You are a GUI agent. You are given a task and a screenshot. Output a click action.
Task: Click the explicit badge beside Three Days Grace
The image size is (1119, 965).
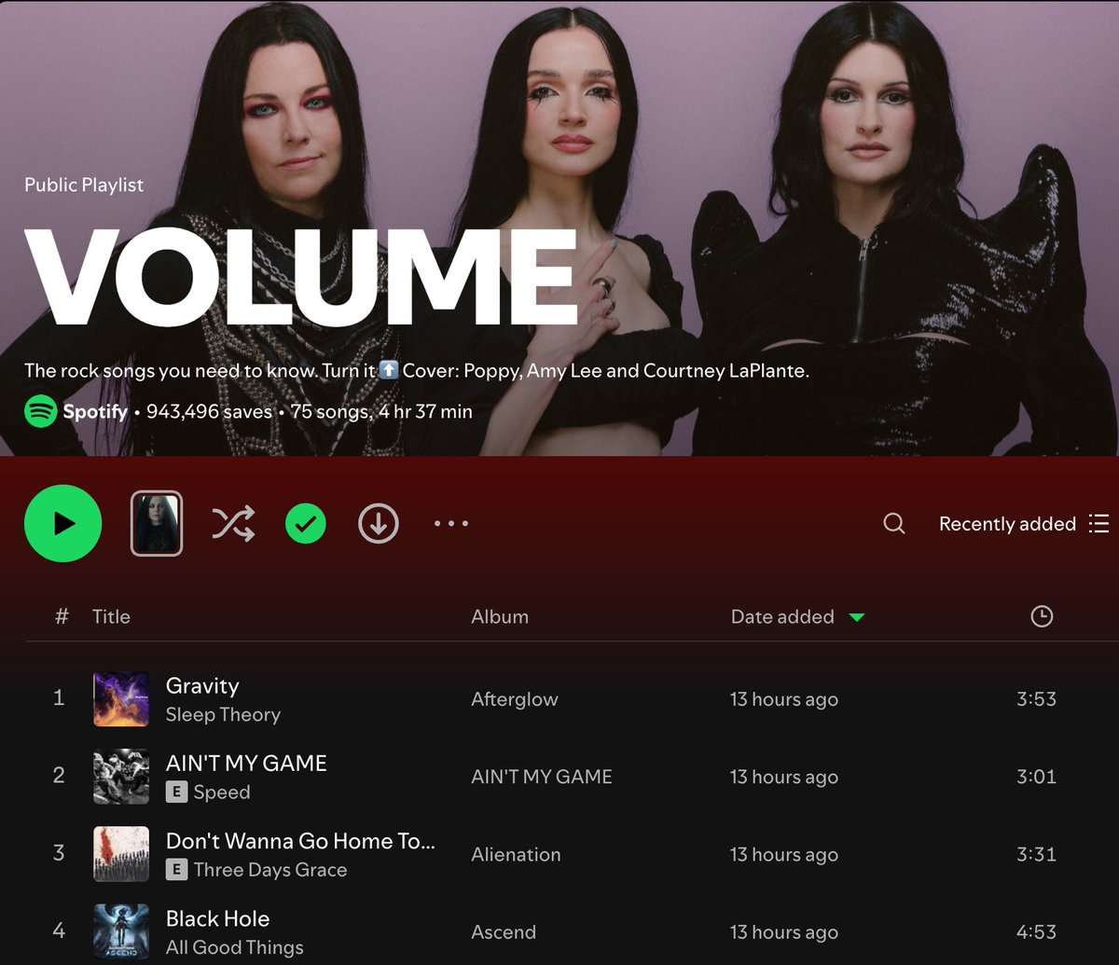[x=176, y=870]
